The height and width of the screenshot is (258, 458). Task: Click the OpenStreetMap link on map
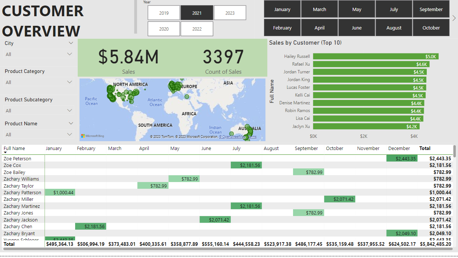click(232, 137)
